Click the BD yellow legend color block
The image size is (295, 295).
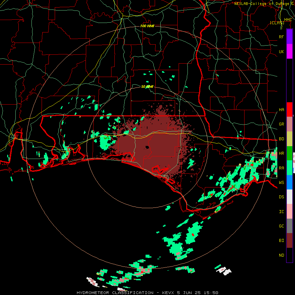pos(289,139)
